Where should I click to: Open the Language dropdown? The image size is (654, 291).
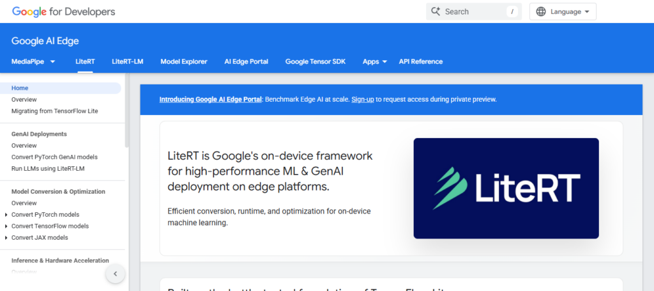click(563, 12)
